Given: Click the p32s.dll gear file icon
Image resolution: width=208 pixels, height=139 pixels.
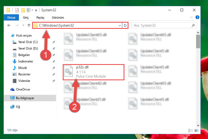Looking at the screenshot, I should pos(68,71).
